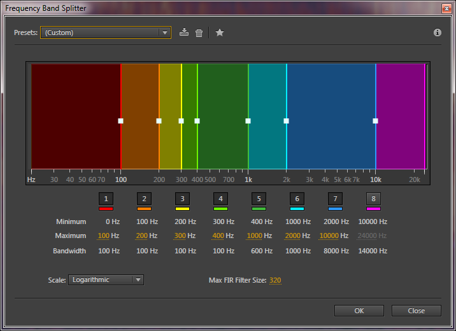Click the red band 1 color swatch
The image size is (456, 331).
coord(106,209)
